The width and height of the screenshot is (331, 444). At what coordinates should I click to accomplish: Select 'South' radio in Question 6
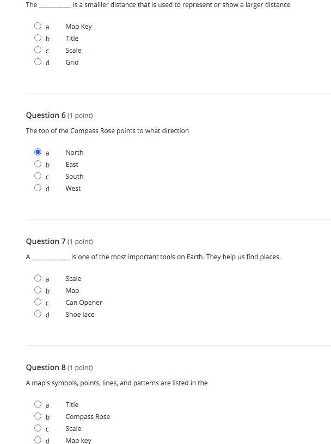coord(38,176)
